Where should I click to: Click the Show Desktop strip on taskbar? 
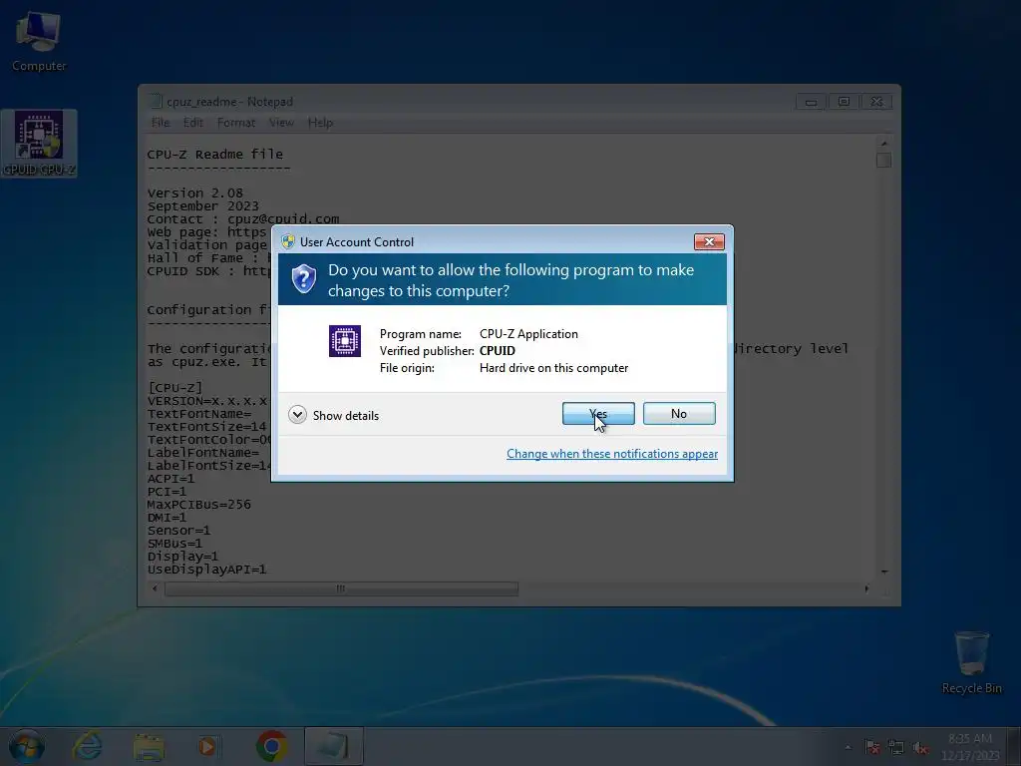[x=1014, y=746]
